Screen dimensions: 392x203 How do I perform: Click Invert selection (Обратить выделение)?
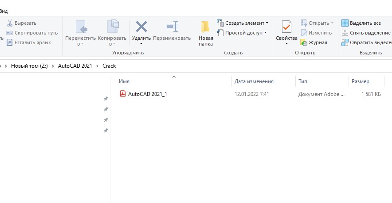(366, 42)
